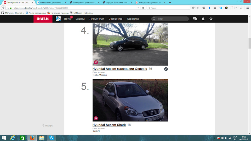
Task: Open the Личный опыт menu item
Action: 96,19
